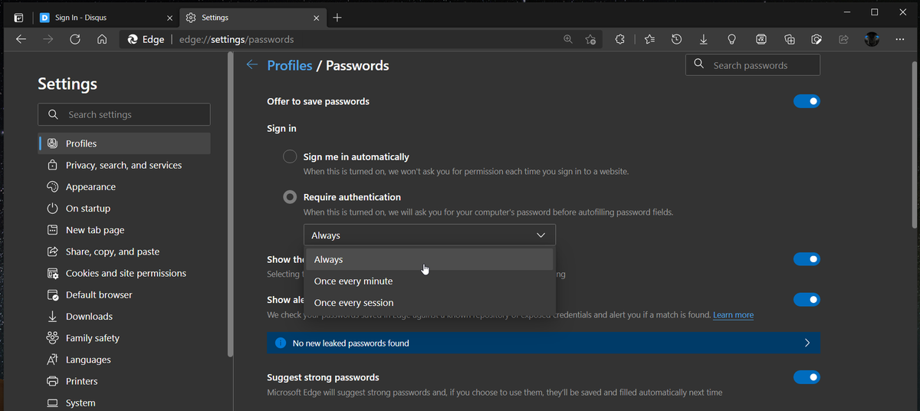
Task: Open the Learn more link
Action: (733, 314)
